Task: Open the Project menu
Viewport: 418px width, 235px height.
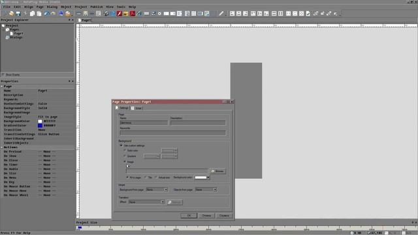Action: (x=81, y=7)
